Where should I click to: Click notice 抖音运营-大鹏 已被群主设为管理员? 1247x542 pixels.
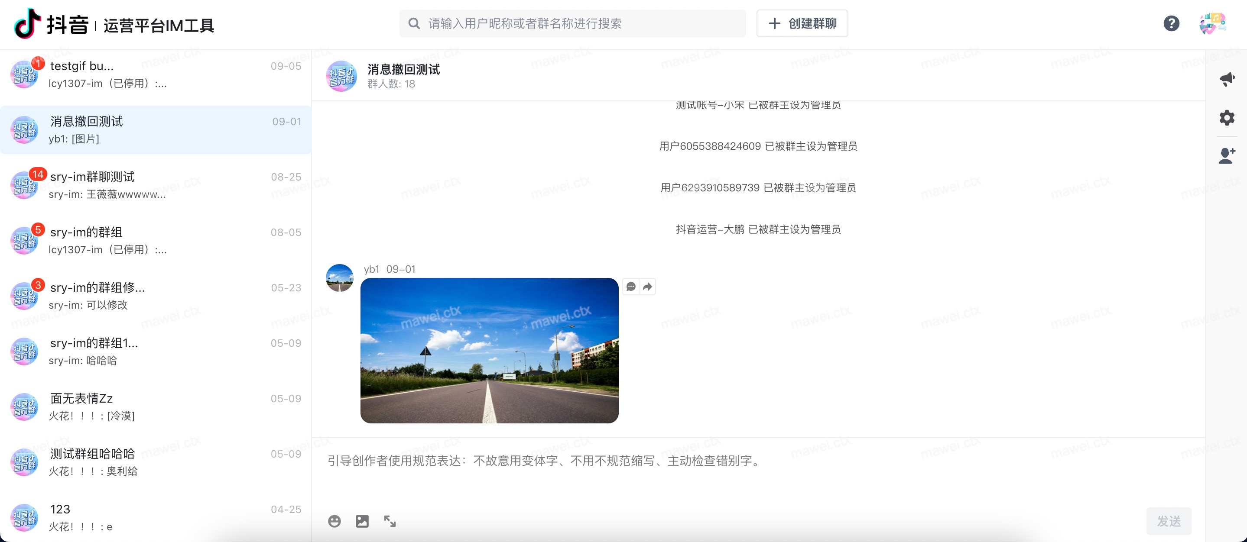tap(757, 229)
